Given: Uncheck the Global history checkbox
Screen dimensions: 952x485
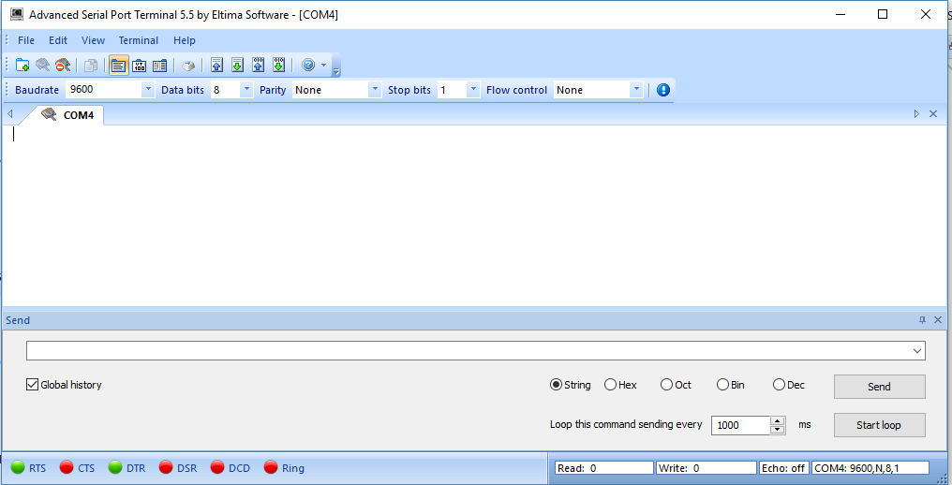Looking at the screenshot, I should click(33, 385).
